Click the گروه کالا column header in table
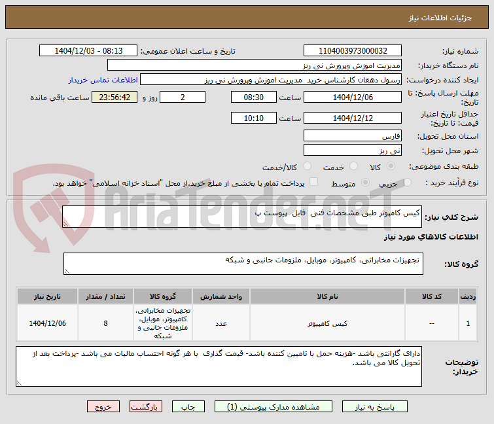Screen dimensions: 494x424 pos(163,296)
